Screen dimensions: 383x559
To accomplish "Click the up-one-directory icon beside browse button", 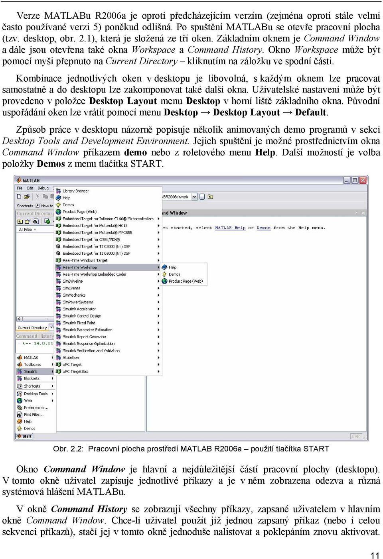I will pyautogui.click(x=210, y=197).
